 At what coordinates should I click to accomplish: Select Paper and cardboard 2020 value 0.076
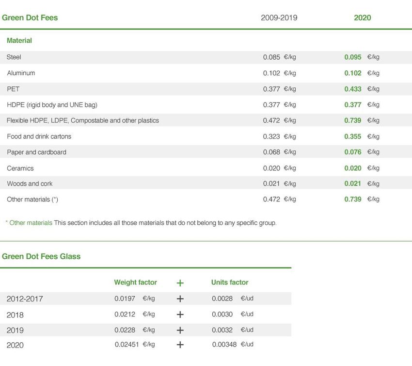tap(353, 152)
